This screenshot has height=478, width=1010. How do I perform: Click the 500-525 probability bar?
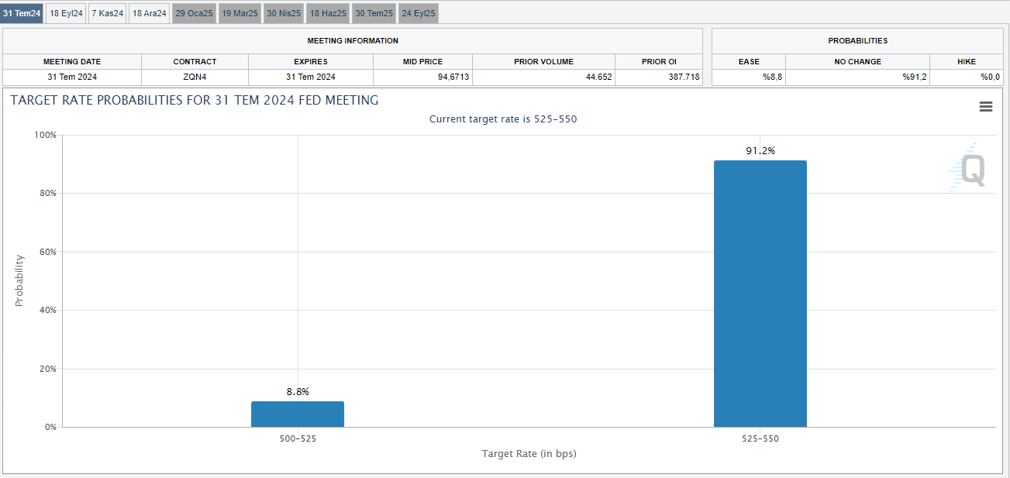point(297,414)
